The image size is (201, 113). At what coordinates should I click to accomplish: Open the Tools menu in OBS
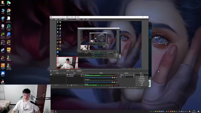click(84, 19)
